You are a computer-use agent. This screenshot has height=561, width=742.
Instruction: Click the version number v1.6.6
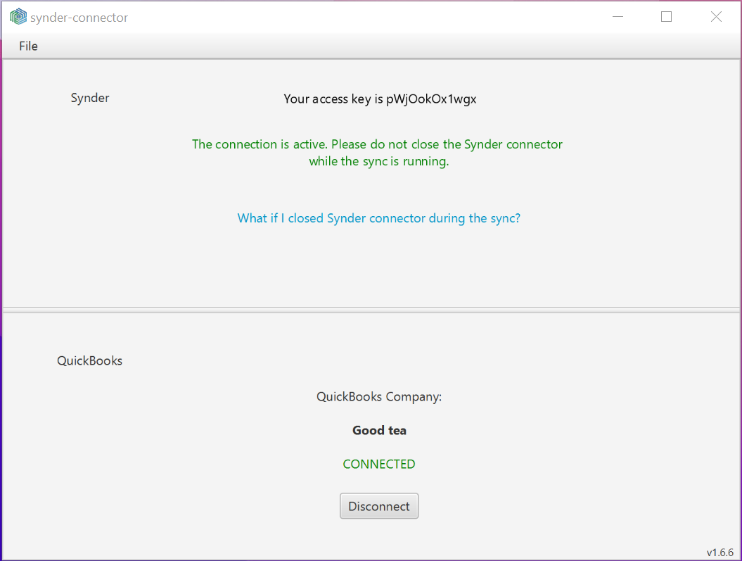point(719,553)
